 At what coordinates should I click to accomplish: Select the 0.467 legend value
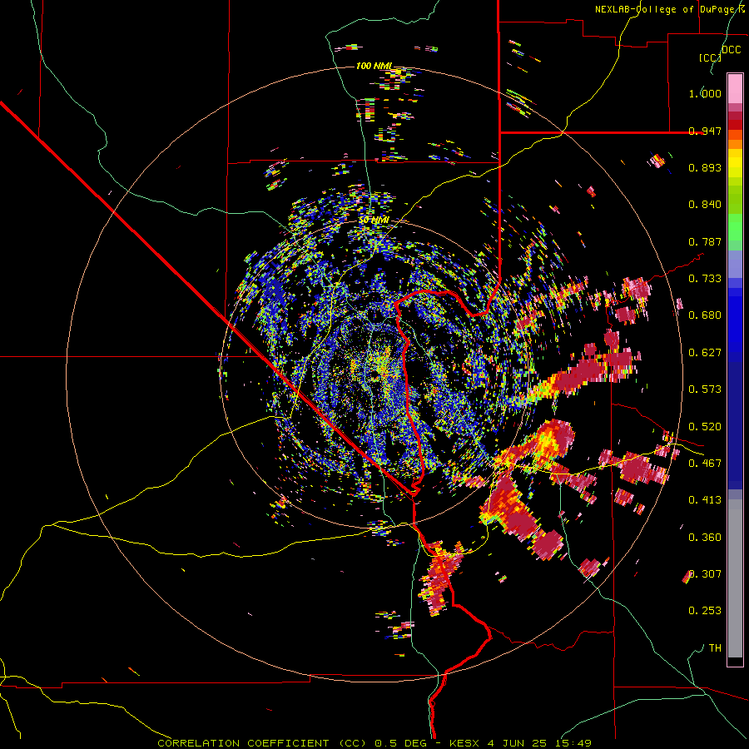coord(705,464)
